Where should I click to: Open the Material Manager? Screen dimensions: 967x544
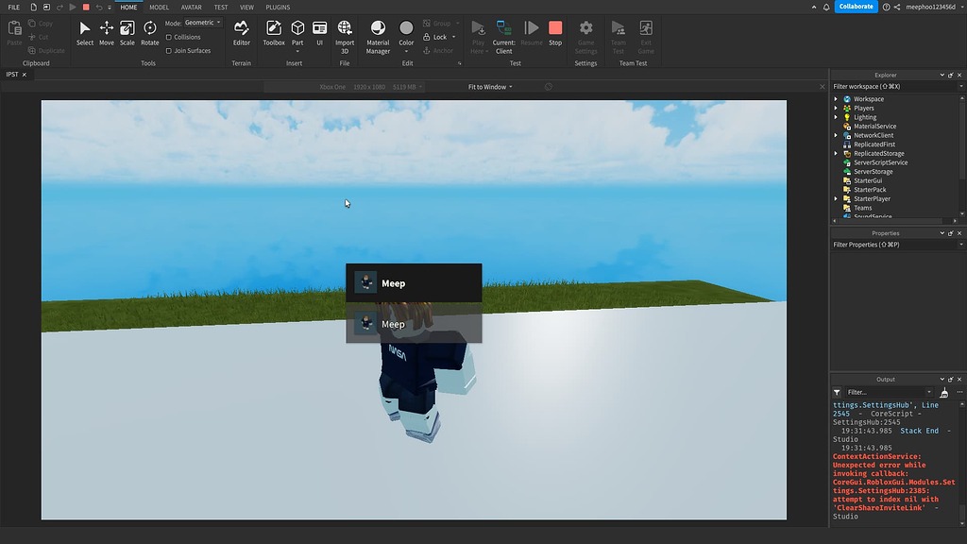(378, 36)
